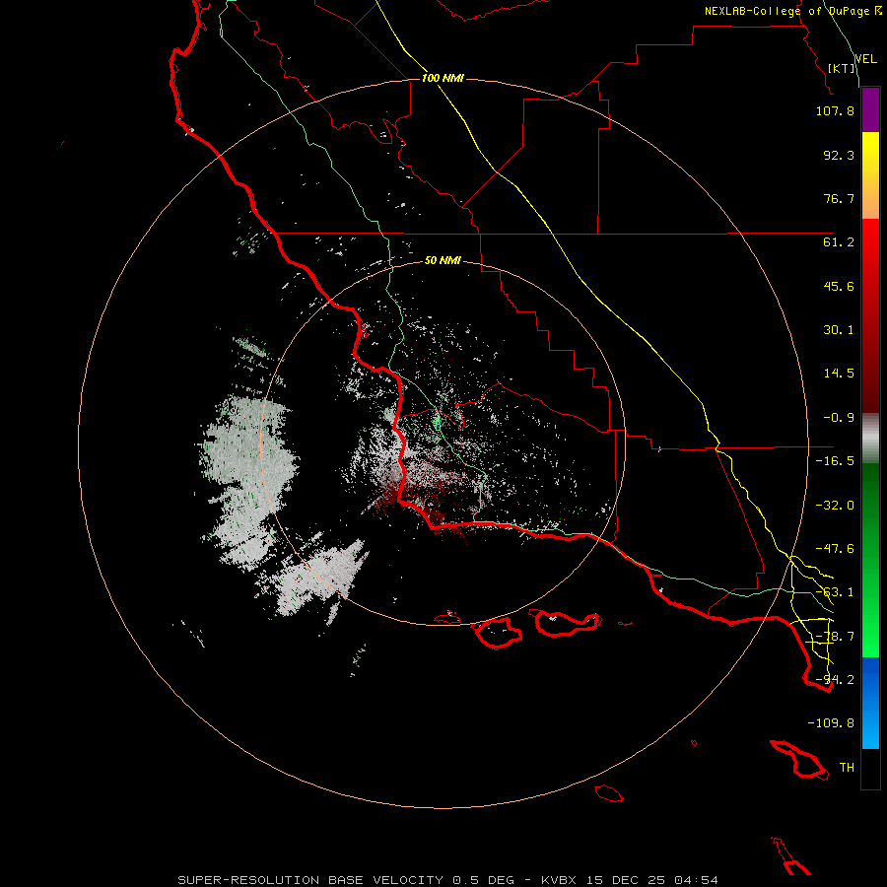
Task: Select the -109.8 velocity scale value
Action: pyautogui.click(x=831, y=723)
